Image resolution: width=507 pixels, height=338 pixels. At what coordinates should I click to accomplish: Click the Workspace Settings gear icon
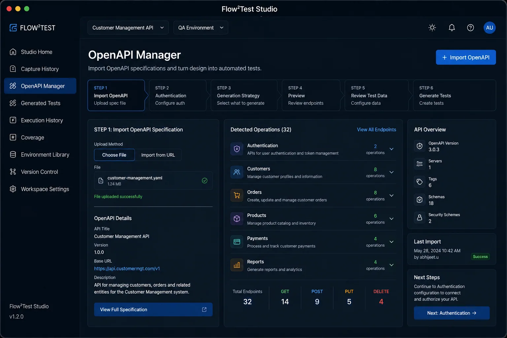13,189
